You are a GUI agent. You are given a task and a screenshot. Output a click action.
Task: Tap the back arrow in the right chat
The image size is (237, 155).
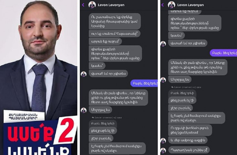coord(162,5)
